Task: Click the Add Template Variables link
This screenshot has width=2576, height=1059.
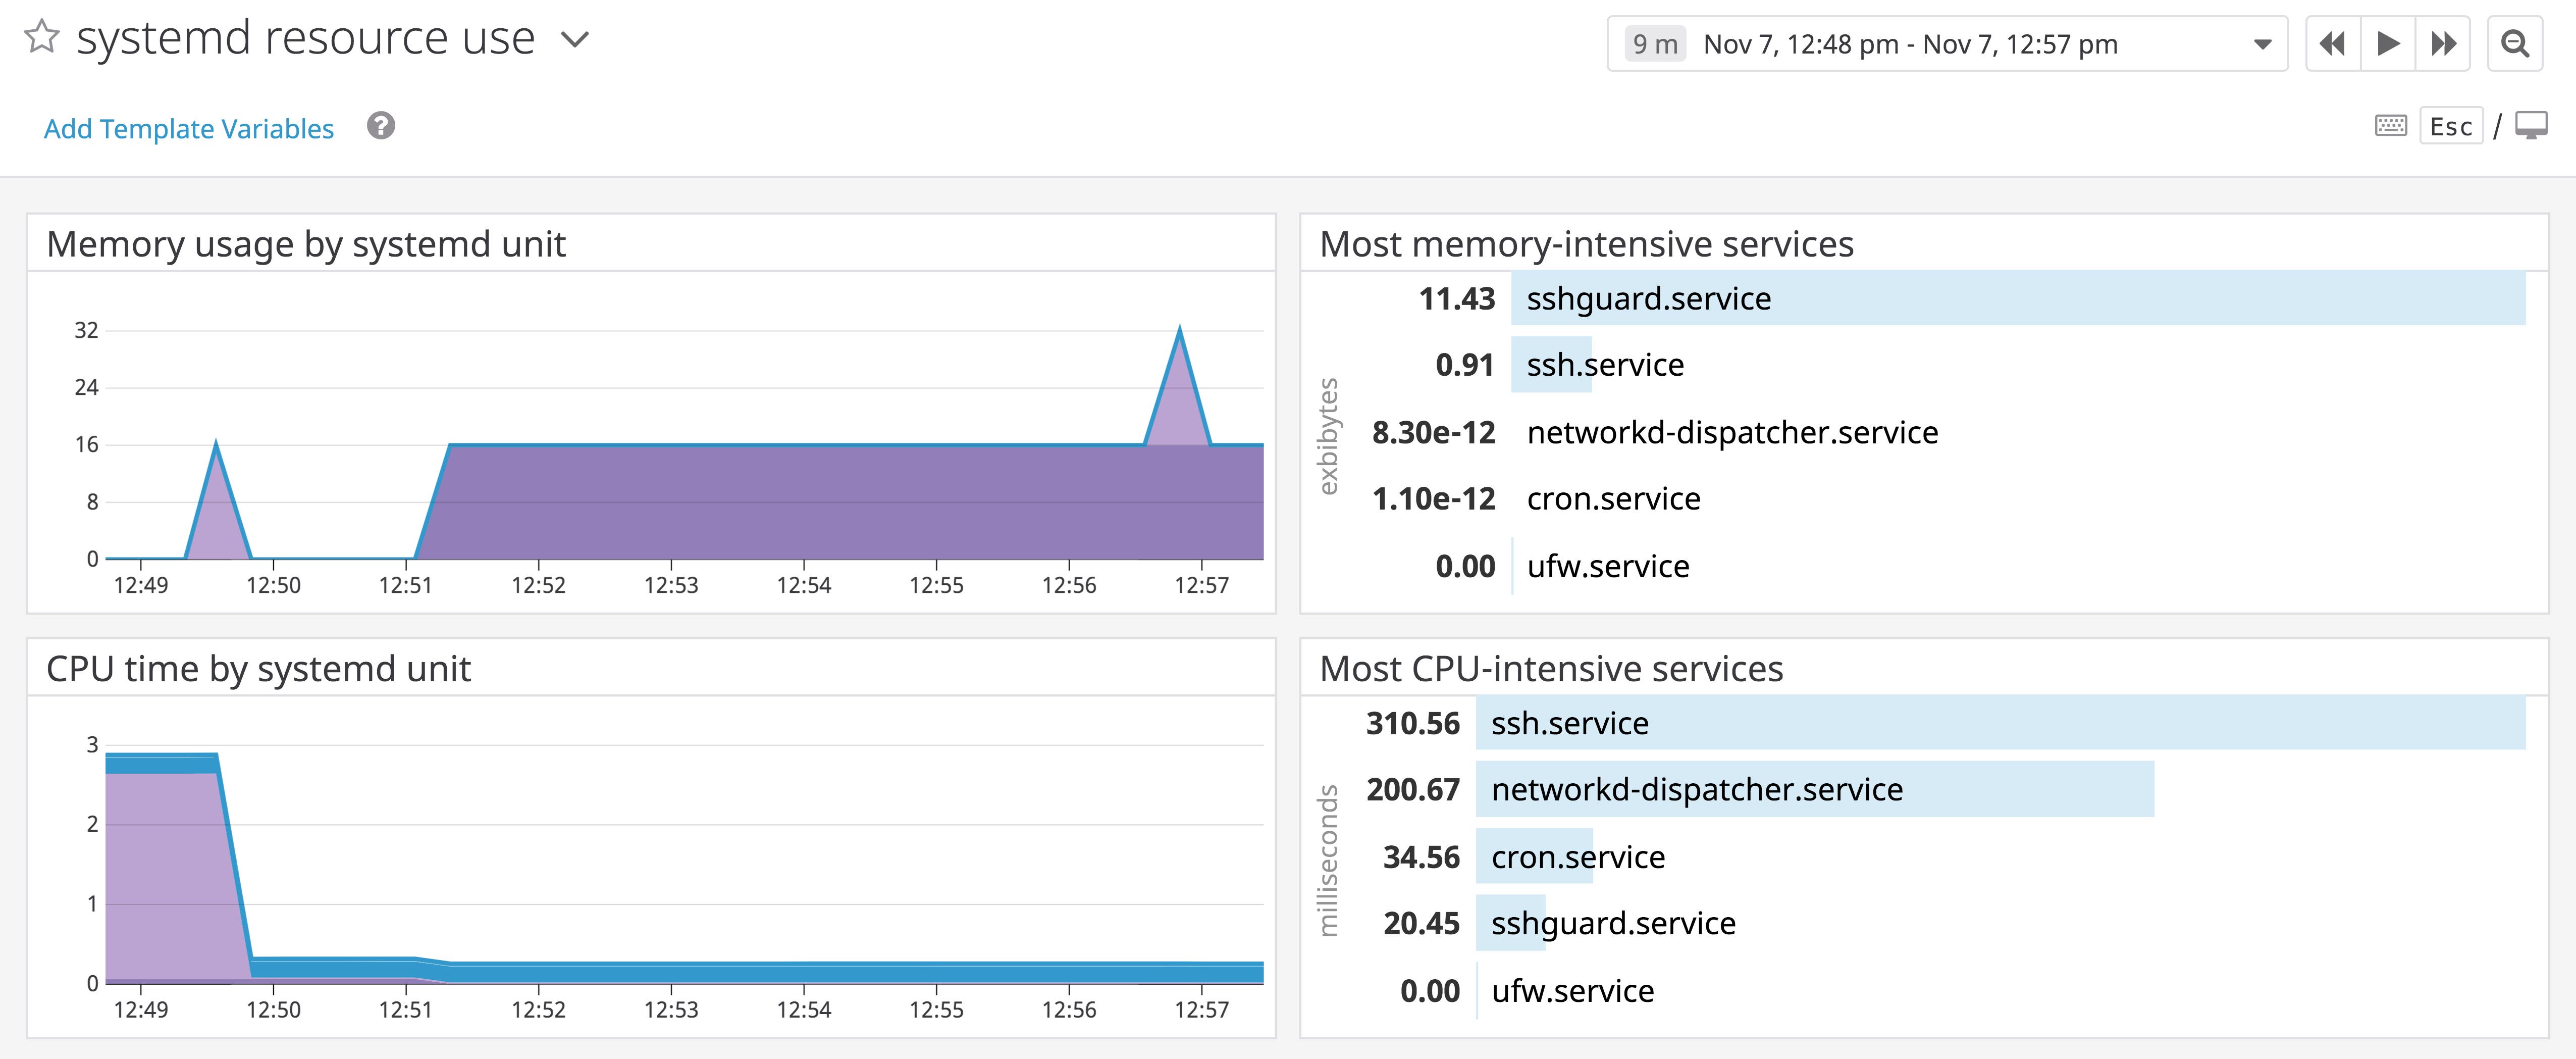Action: pos(189,128)
